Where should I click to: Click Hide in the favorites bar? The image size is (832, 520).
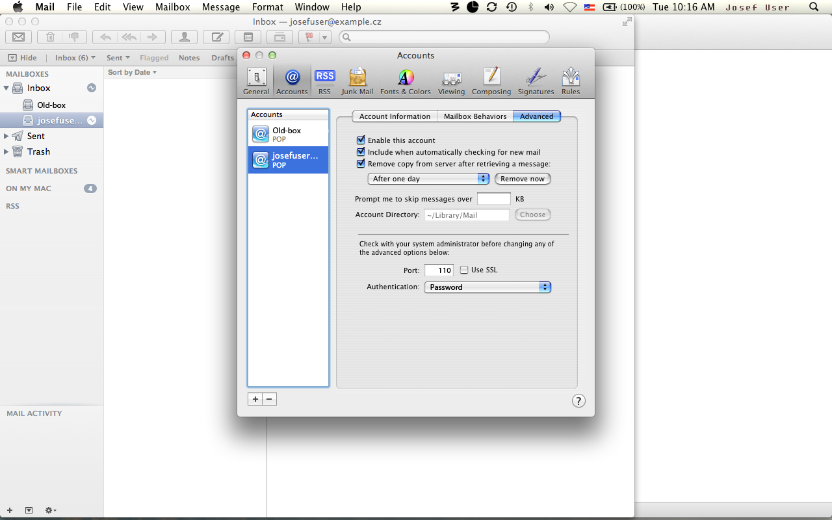click(x=23, y=58)
